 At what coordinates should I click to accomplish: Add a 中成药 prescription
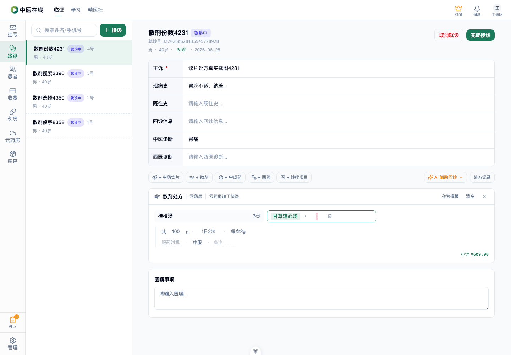(230, 177)
